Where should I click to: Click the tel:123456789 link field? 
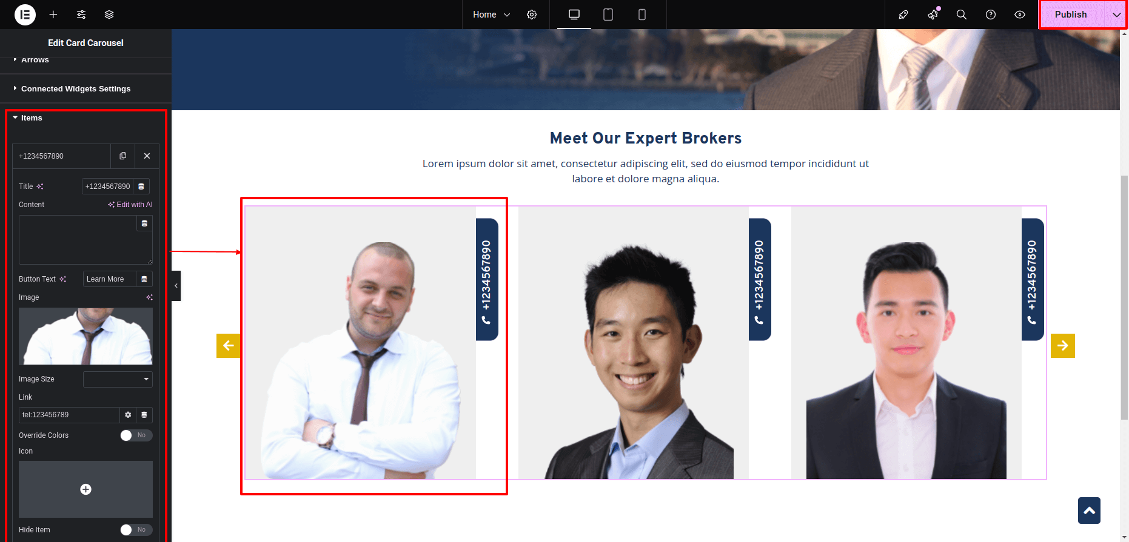[x=69, y=415]
